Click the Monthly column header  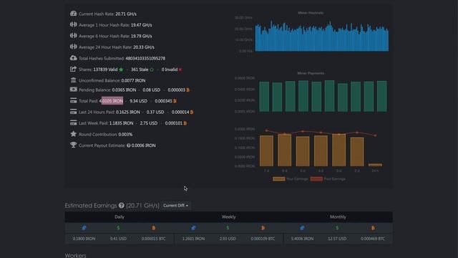coord(338,216)
